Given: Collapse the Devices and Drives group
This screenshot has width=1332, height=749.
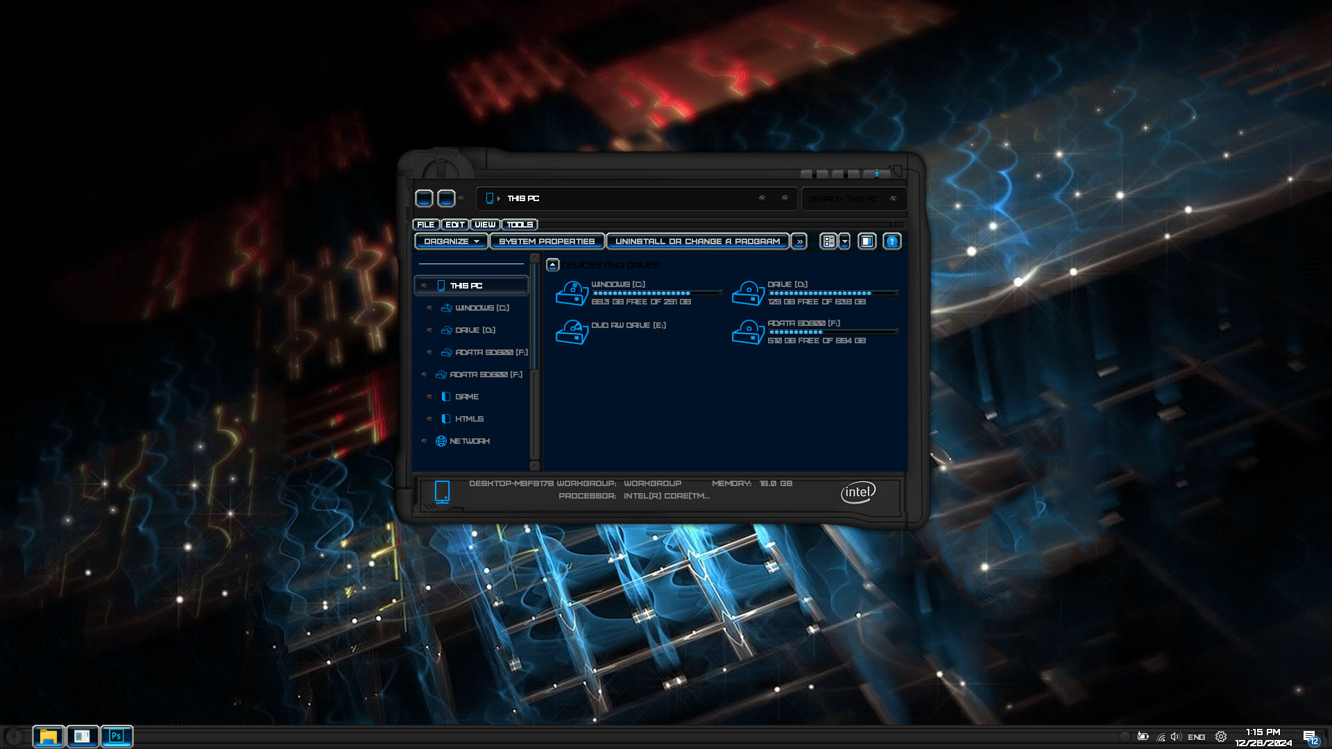Looking at the screenshot, I should tap(553, 265).
